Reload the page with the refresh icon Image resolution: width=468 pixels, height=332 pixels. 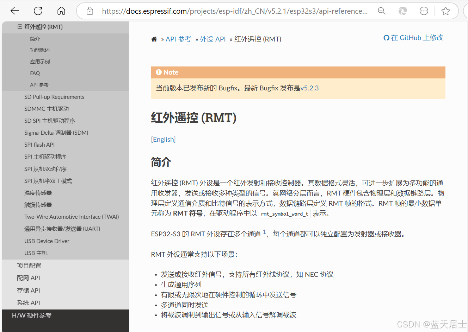pos(38,11)
